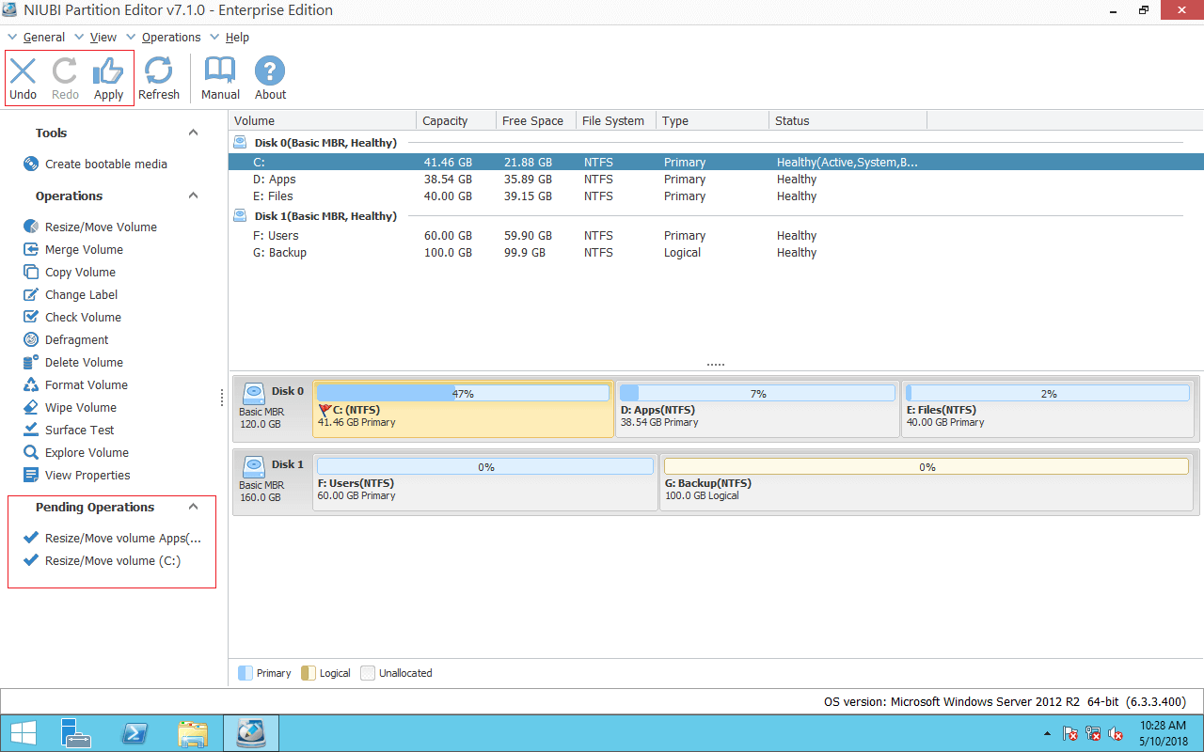Select the Resize/Move Volume operation icon

30,227
